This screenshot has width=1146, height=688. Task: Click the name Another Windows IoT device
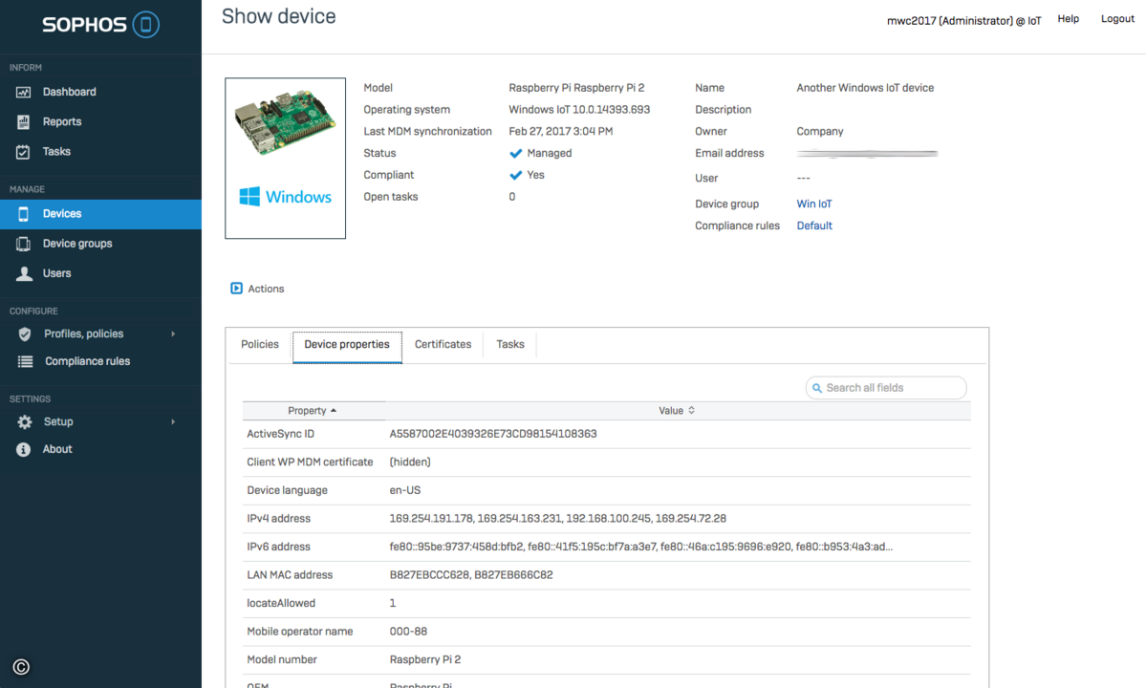pyautogui.click(x=865, y=88)
